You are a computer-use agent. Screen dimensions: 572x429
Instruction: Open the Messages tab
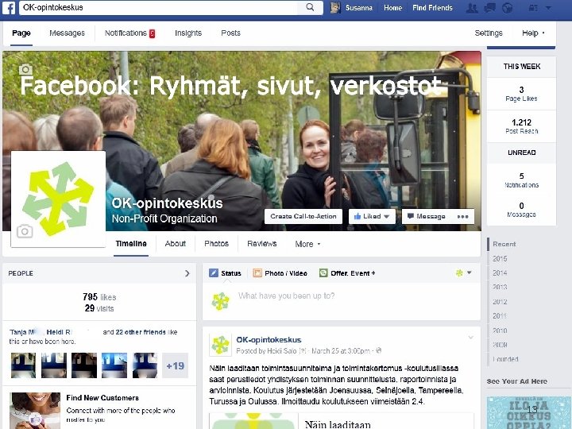(67, 33)
